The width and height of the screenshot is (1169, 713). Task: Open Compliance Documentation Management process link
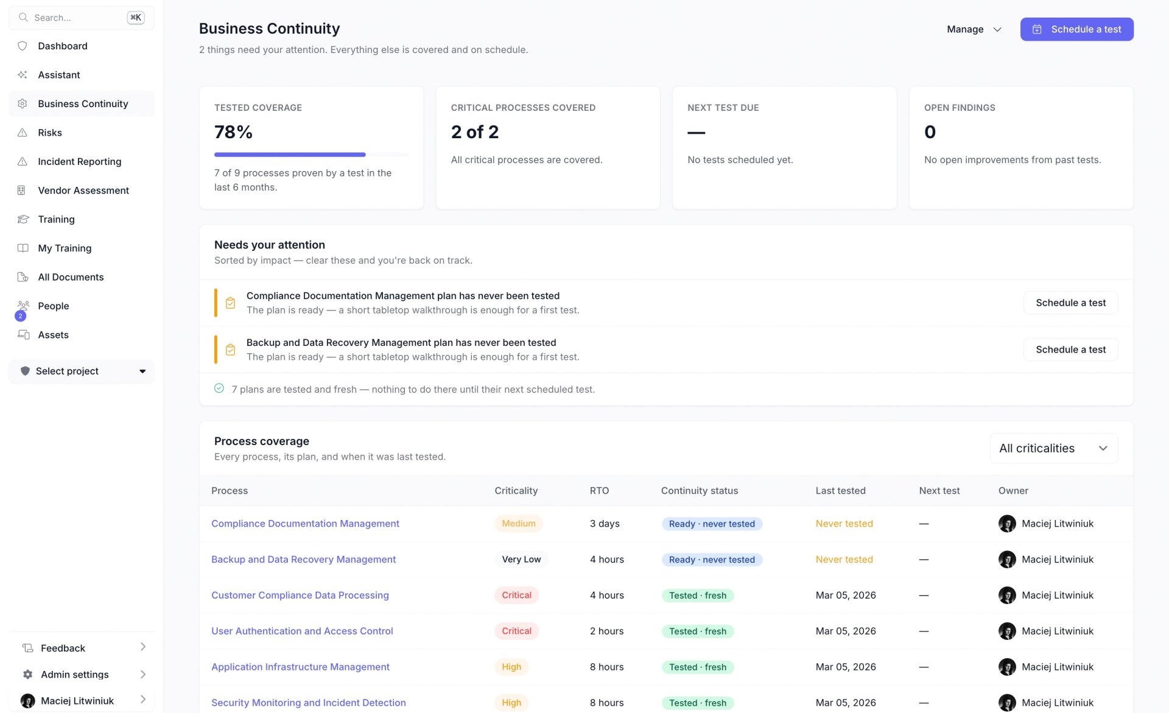click(x=305, y=524)
